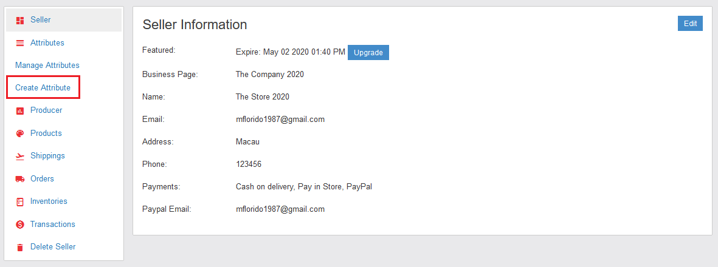
Task: Click the Delete Seller trash icon
Action: tap(19, 247)
